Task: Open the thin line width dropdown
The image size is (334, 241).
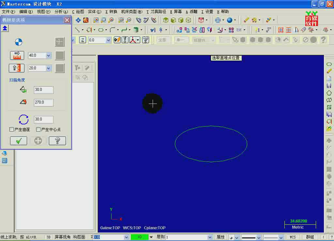Action: pos(281,237)
